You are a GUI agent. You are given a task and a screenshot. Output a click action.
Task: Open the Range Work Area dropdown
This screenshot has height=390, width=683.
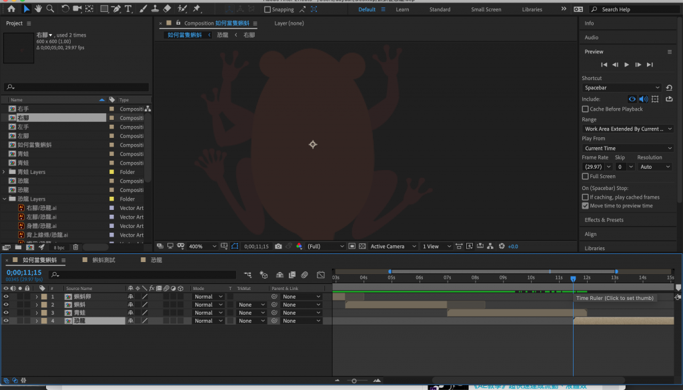tap(628, 129)
